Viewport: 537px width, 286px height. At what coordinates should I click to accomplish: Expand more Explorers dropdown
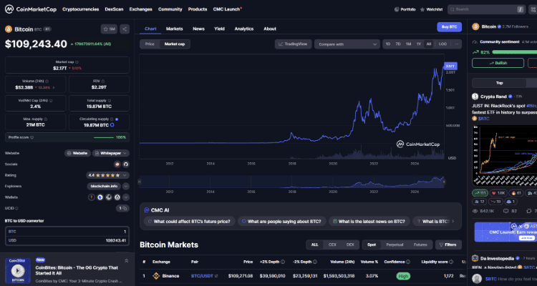click(x=126, y=186)
